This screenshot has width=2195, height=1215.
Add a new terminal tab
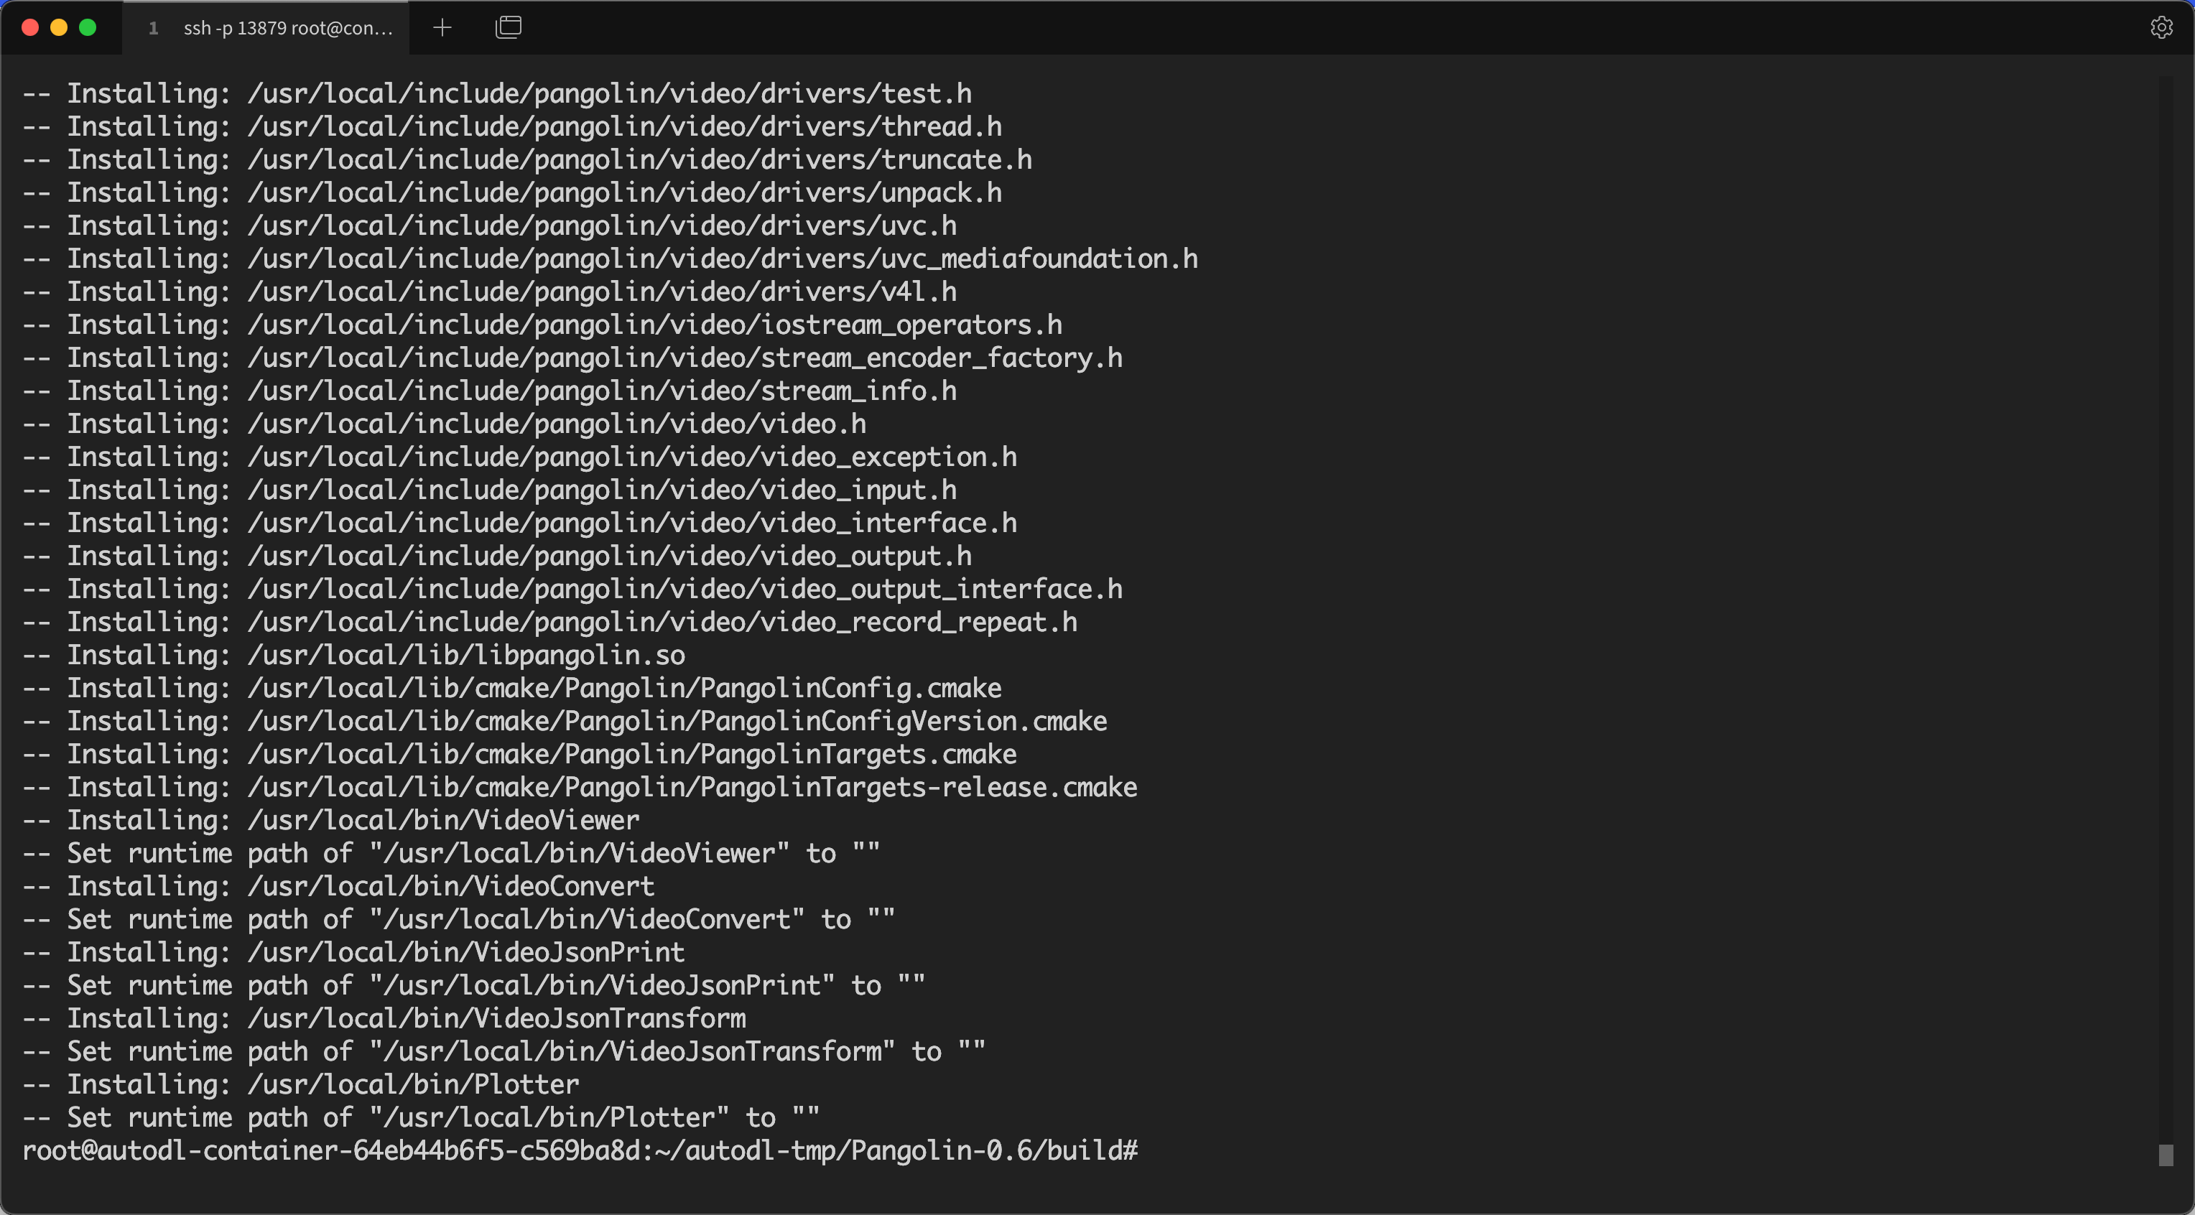(442, 27)
